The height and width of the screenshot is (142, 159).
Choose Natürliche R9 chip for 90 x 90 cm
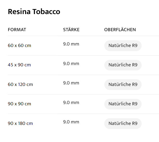pyautogui.click(x=123, y=104)
